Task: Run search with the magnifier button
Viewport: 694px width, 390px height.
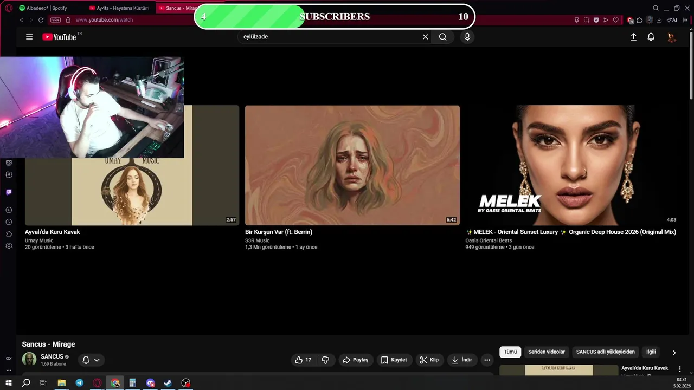Action: click(x=443, y=37)
